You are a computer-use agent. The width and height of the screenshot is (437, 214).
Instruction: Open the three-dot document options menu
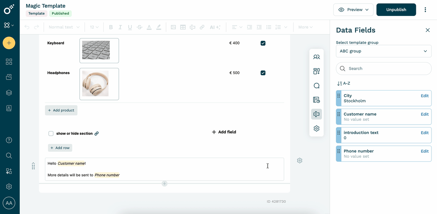point(425,10)
